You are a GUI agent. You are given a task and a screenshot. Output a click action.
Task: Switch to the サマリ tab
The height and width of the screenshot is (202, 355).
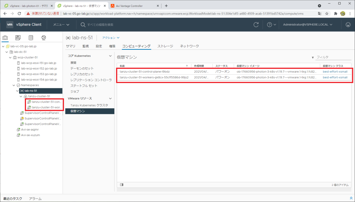tap(70, 46)
